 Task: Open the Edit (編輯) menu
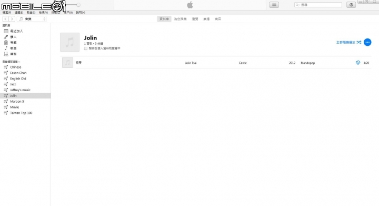coord(19,13)
